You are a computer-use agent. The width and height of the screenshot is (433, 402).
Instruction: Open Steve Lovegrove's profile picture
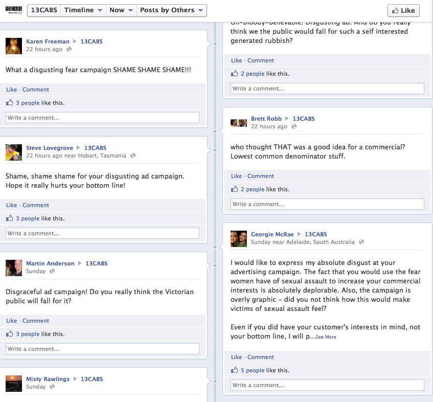pos(13,152)
